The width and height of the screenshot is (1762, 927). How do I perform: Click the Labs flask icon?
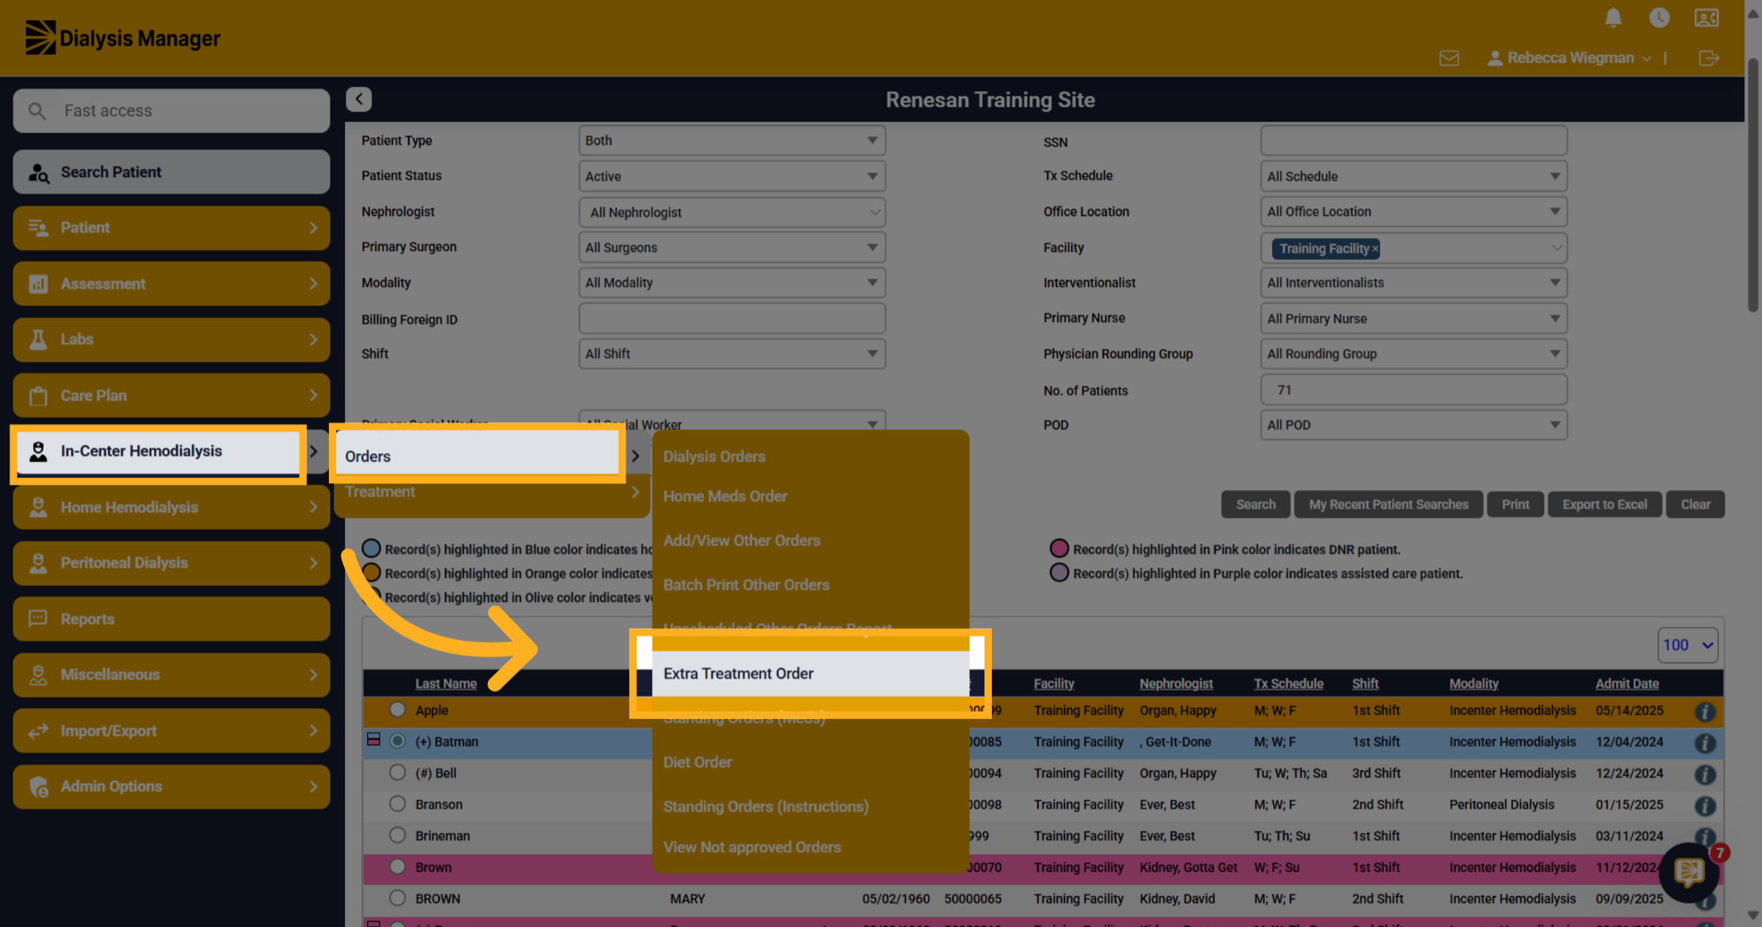[38, 339]
